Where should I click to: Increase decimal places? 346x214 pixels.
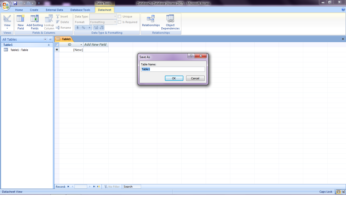click(x=96, y=27)
